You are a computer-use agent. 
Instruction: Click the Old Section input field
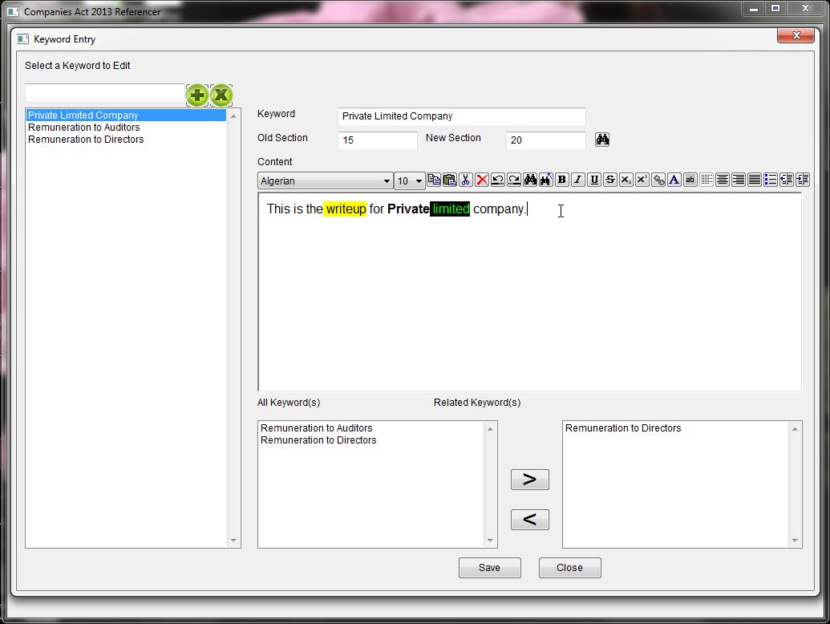[x=377, y=140]
